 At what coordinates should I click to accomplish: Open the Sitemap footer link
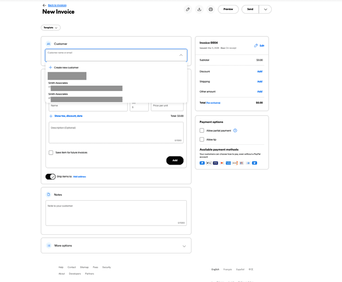point(84,267)
